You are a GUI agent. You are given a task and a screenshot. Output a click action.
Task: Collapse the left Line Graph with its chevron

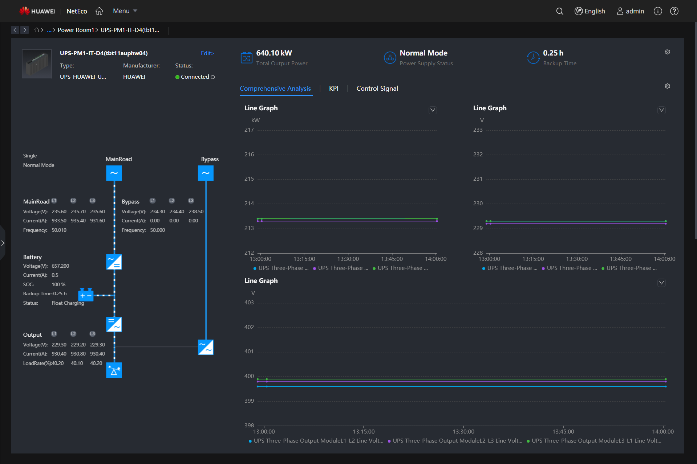pyautogui.click(x=433, y=110)
